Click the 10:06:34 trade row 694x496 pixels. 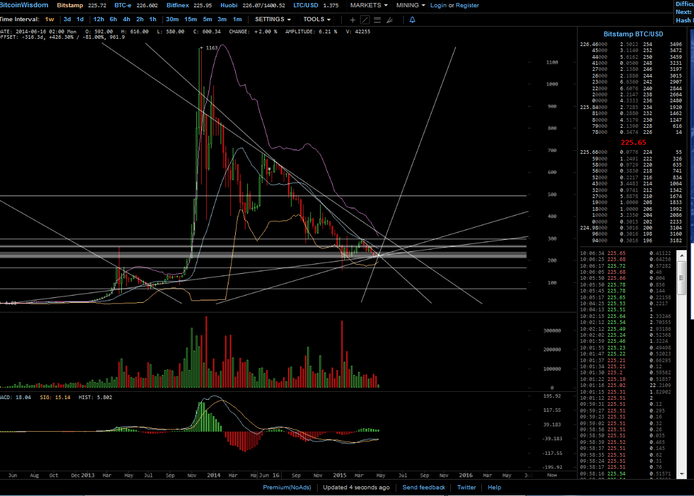626,253
